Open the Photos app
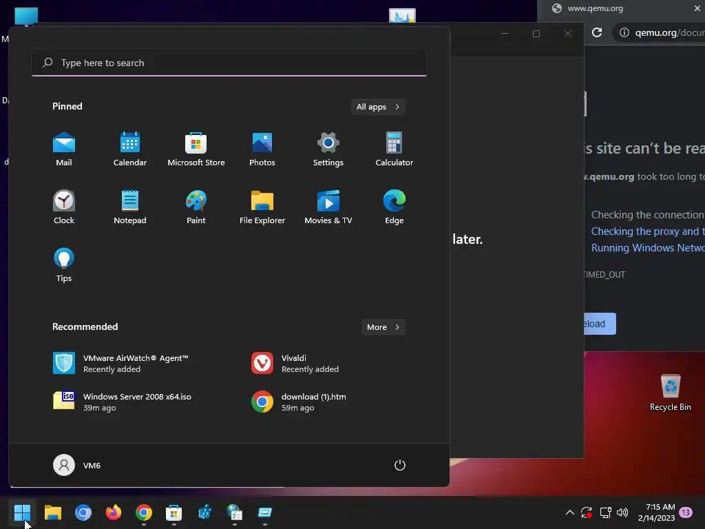The width and height of the screenshot is (705, 529). click(262, 149)
